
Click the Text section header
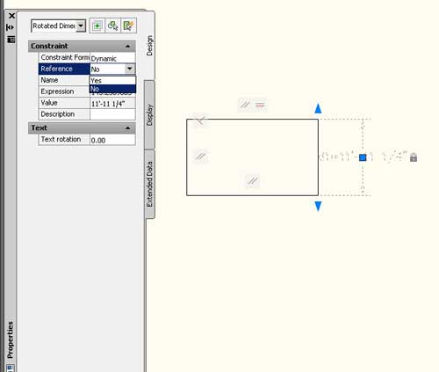pos(82,128)
